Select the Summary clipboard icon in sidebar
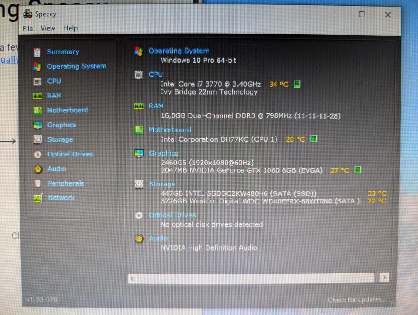The image size is (418, 315). point(37,52)
